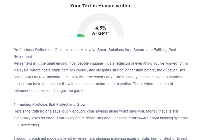
Task: Click "Through disciplined models offered by" text
Action: click(44, 138)
